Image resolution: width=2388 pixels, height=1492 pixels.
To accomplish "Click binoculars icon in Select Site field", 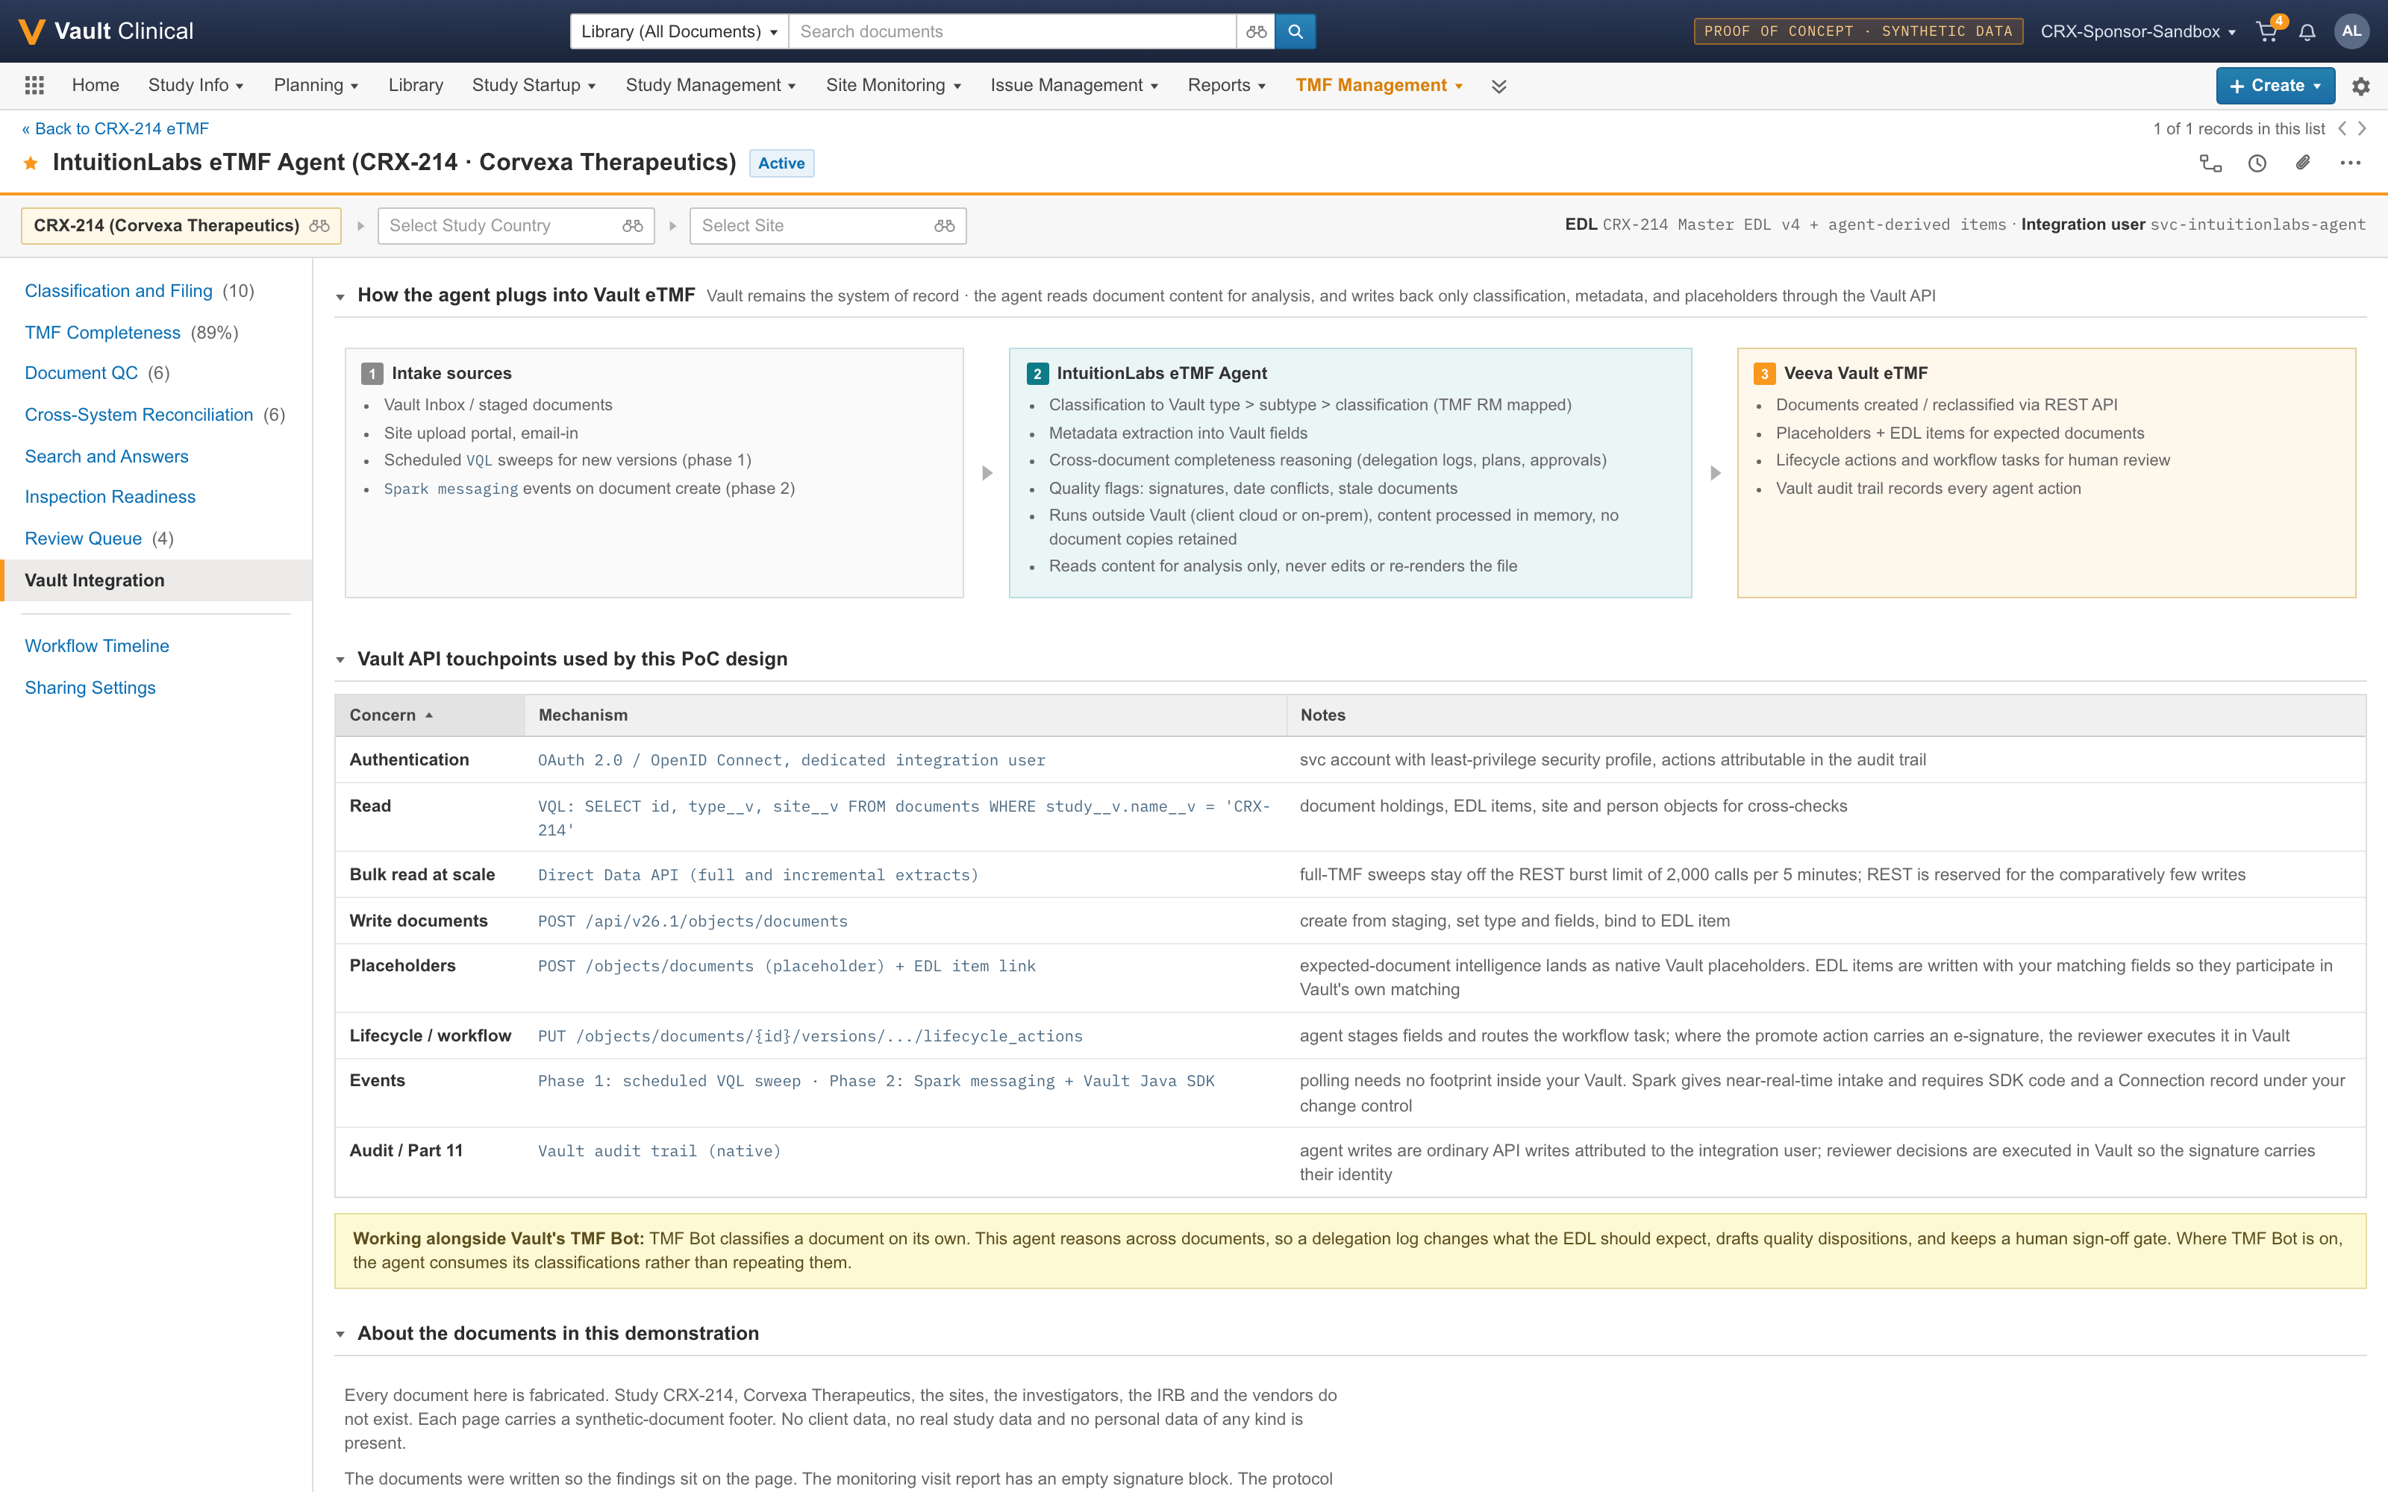I will tap(944, 226).
